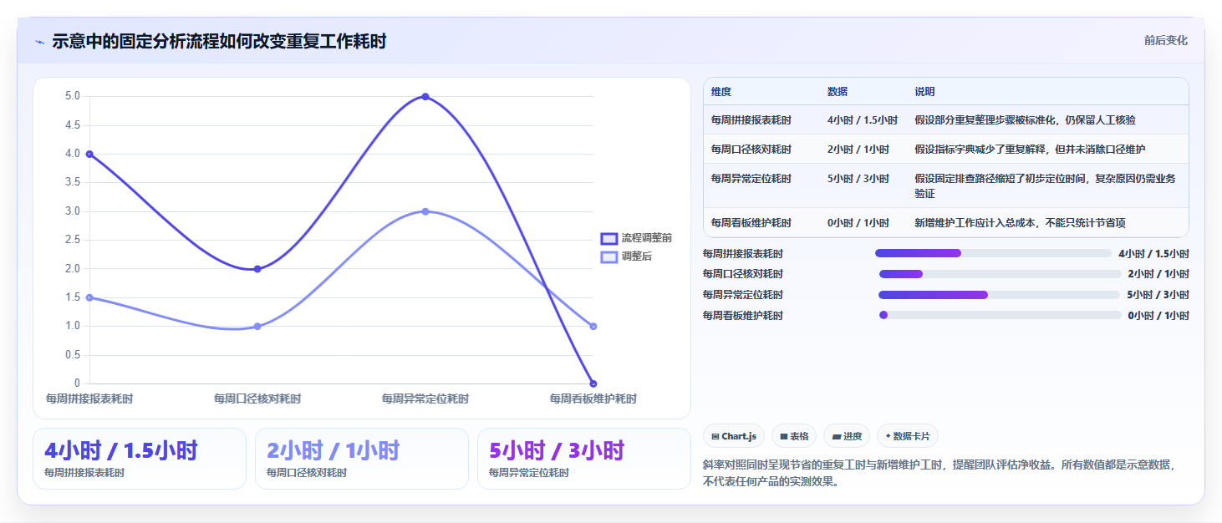Image resolution: width=1222 pixels, height=523 pixels.
Task: Click 每周看板维护耗时 in the table
Action: click(751, 223)
